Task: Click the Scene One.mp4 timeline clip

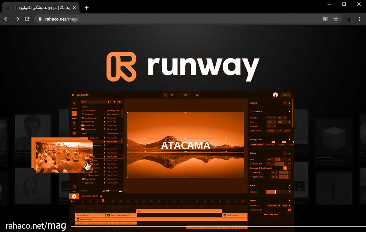Action: (x=90, y=215)
